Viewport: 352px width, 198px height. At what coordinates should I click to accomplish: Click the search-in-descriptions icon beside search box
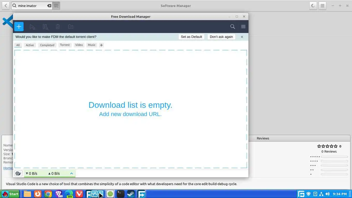56,6
